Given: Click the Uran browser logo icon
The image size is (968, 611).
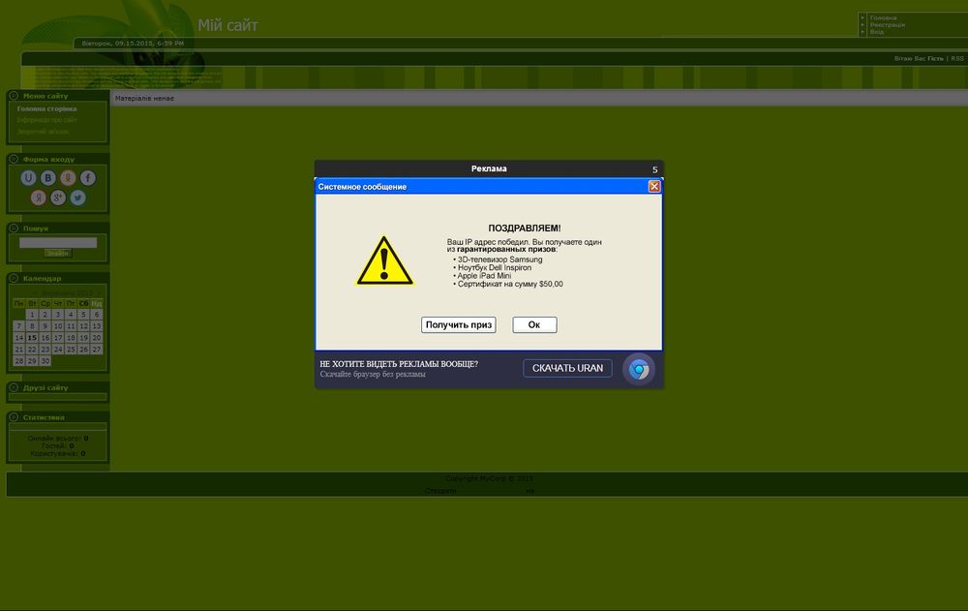Looking at the screenshot, I should tap(638, 370).
